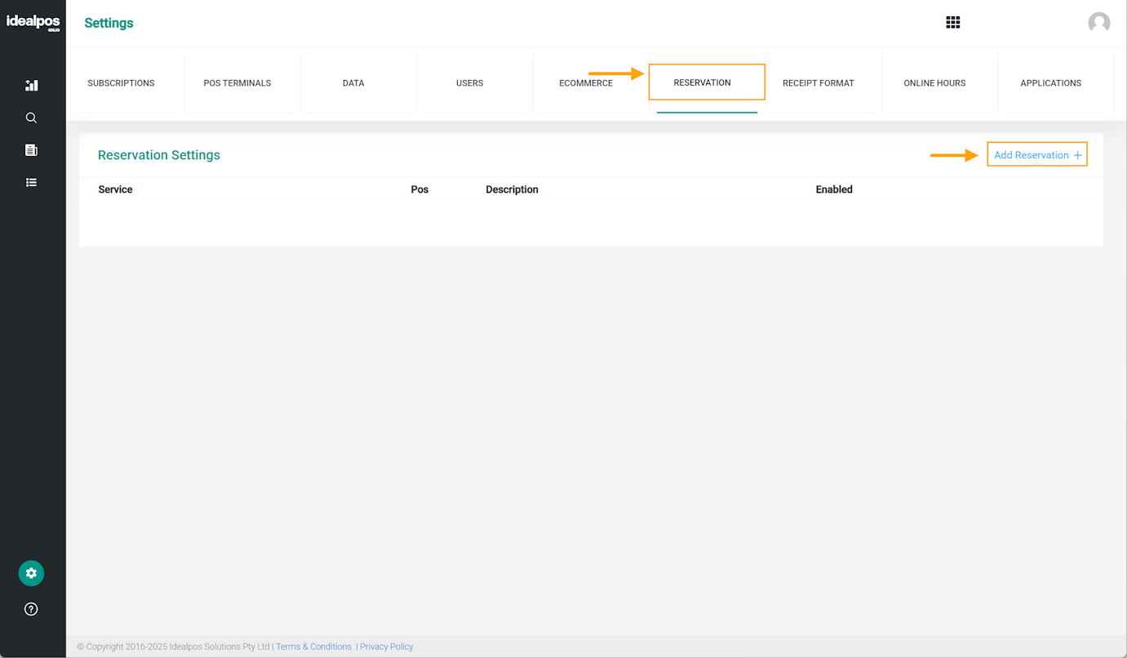This screenshot has height=658, width=1127.
Task: Click the Add Reservation button
Action: [x=1037, y=155]
